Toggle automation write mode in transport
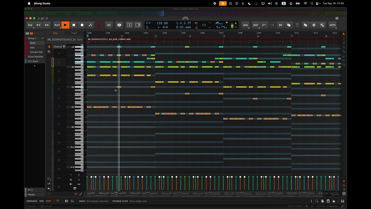This screenshot has width=371, height=209. pos(90,25)
